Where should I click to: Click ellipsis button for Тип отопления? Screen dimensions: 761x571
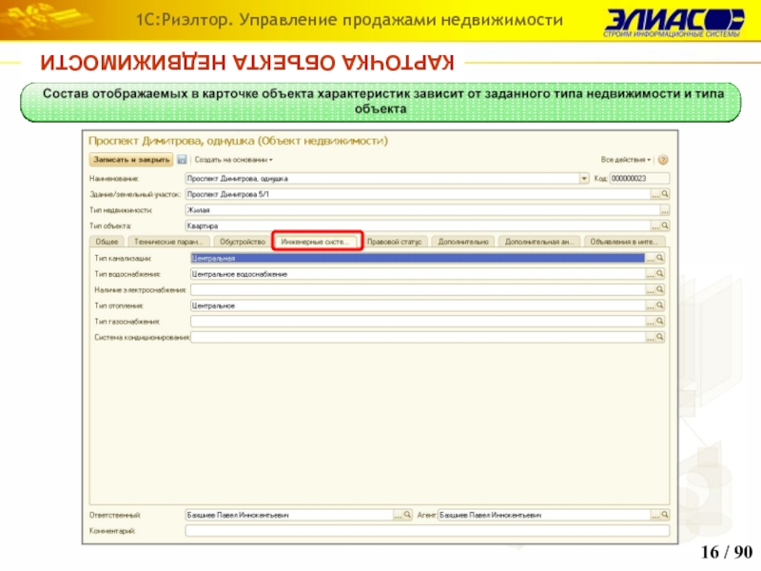651,305
